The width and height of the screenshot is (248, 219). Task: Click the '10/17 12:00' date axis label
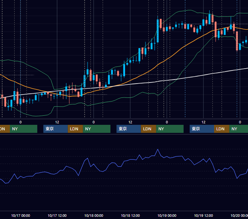(57, 215)
